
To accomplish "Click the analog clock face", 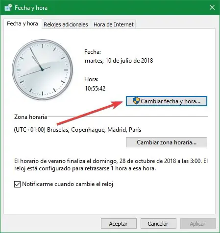I will (42, 70).
